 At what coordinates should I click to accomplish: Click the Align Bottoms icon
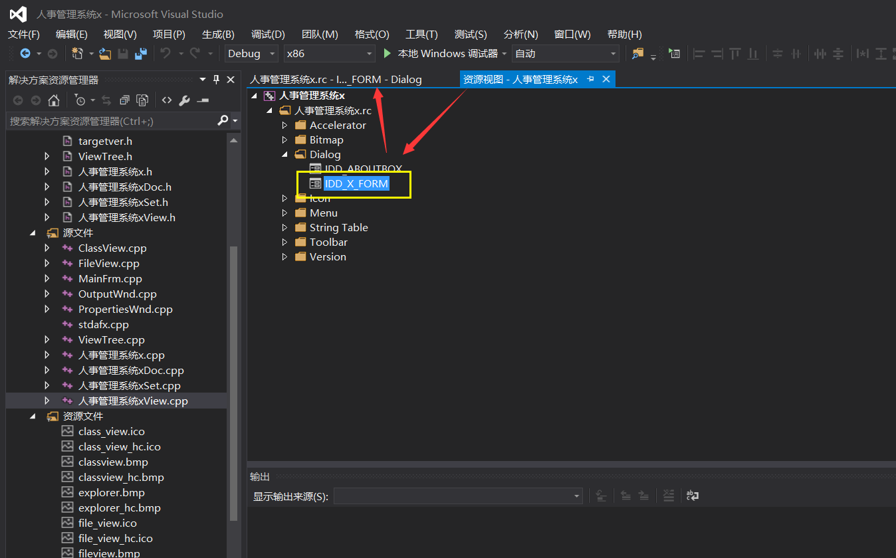pyautogui.click(x=753, y=54)
